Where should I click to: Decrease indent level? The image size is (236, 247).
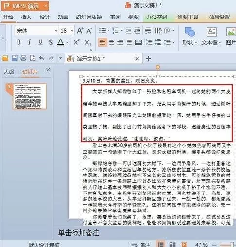(x=128, y=31)
